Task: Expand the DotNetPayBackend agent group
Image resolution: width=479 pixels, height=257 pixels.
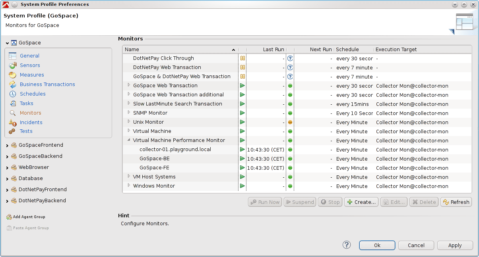Action: point(8,201)
